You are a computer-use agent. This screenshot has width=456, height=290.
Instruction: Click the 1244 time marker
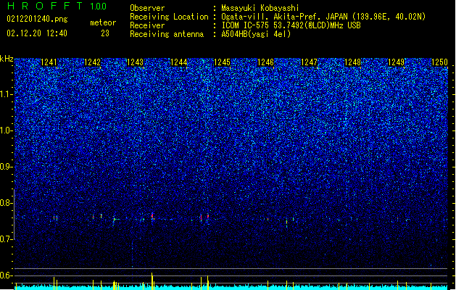coord(179,62)
